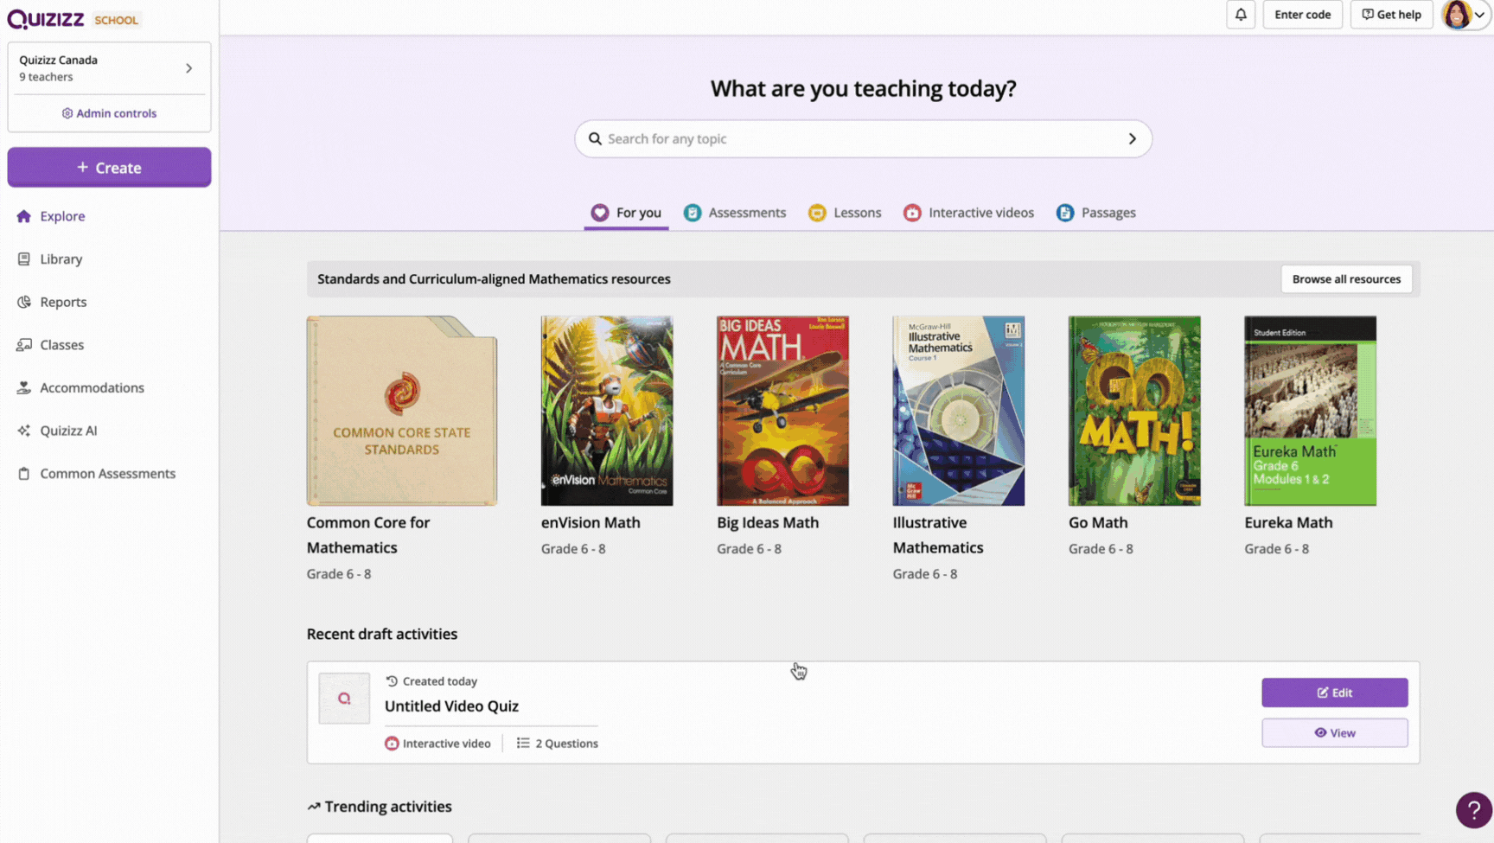
Task: Open Reports in the sidebar
Action: coord(63,302)
